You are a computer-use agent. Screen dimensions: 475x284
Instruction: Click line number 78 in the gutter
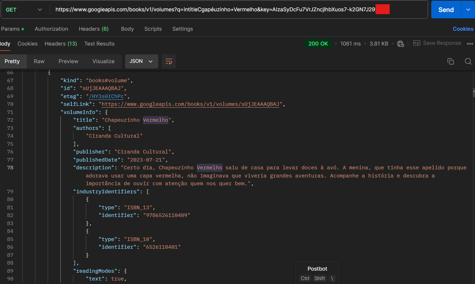pos(10,168)
